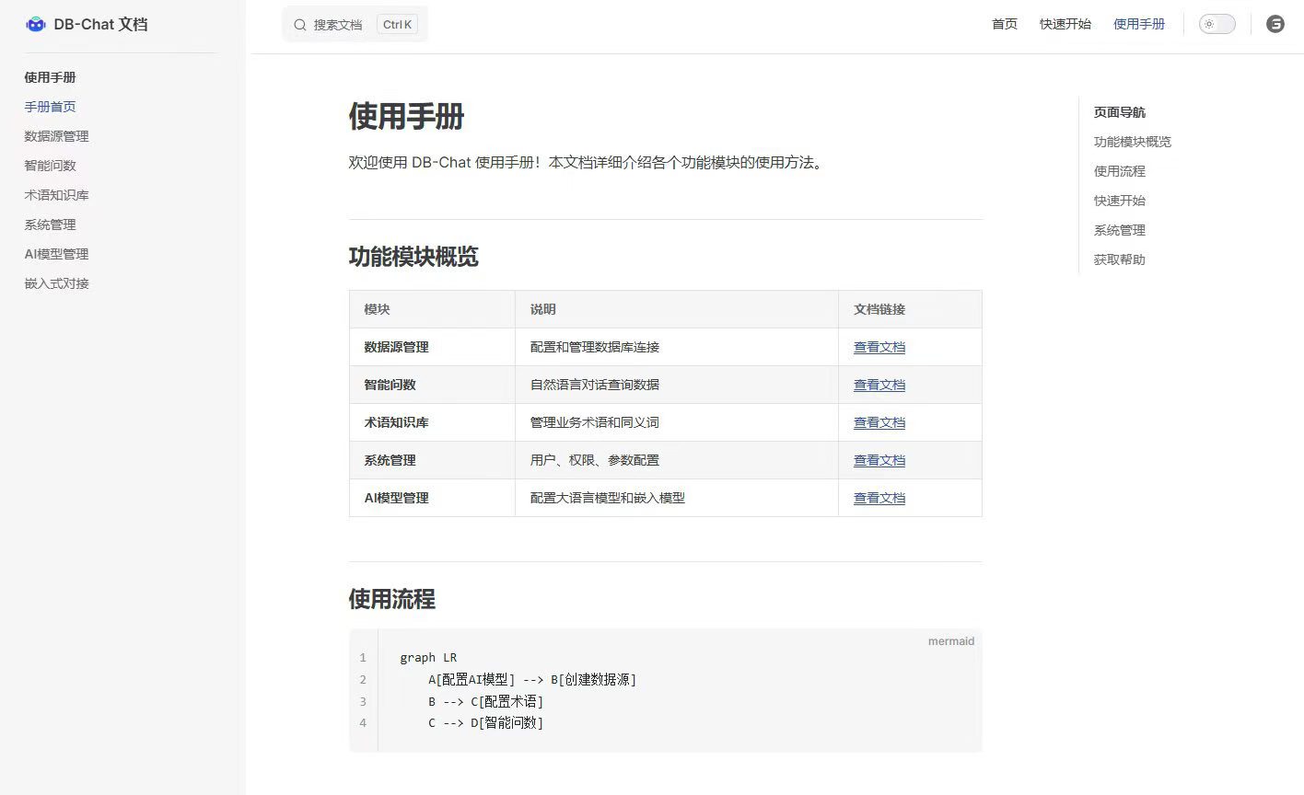Jump to 功能模块概览 in page navigation
The image size is (1304, 795).
coord(1132,142)
